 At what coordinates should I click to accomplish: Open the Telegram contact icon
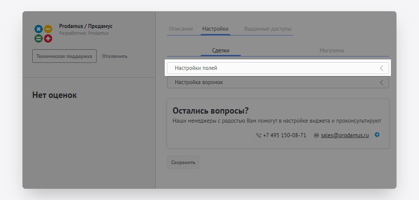377,135
